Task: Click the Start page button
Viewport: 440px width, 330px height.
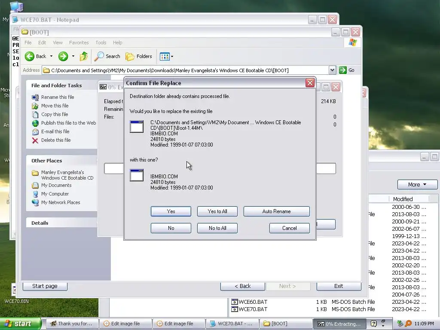Action: pos(45,286)
